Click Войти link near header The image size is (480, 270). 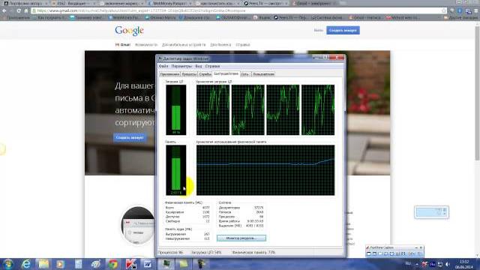click(x=318, y=30)
